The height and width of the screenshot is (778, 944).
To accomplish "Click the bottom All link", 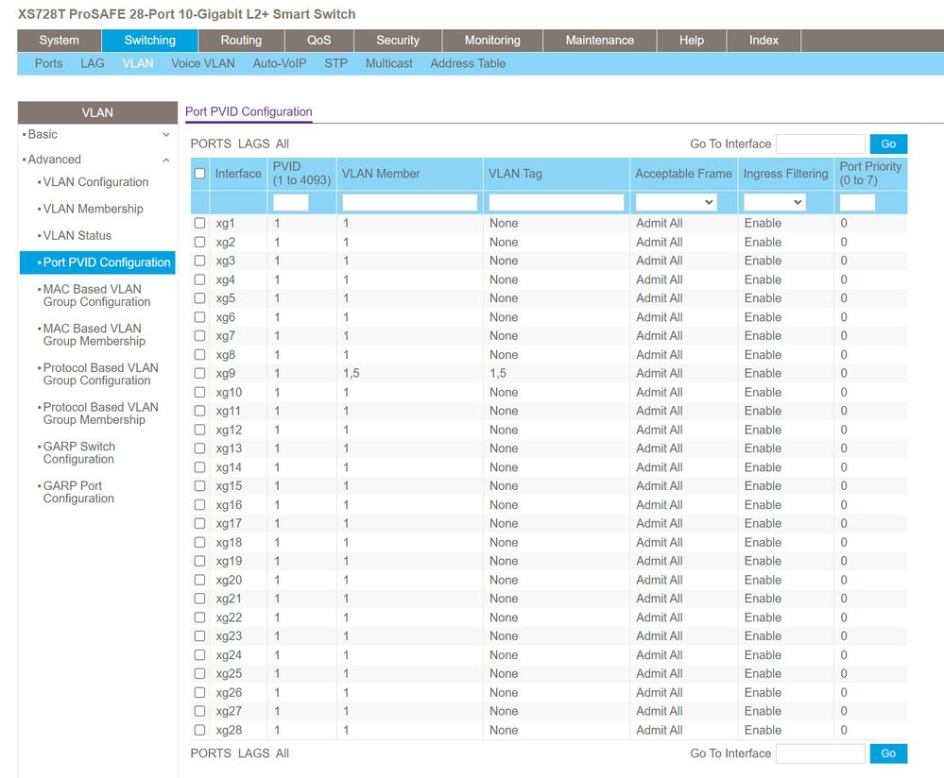I will click(x=283, y=753).
